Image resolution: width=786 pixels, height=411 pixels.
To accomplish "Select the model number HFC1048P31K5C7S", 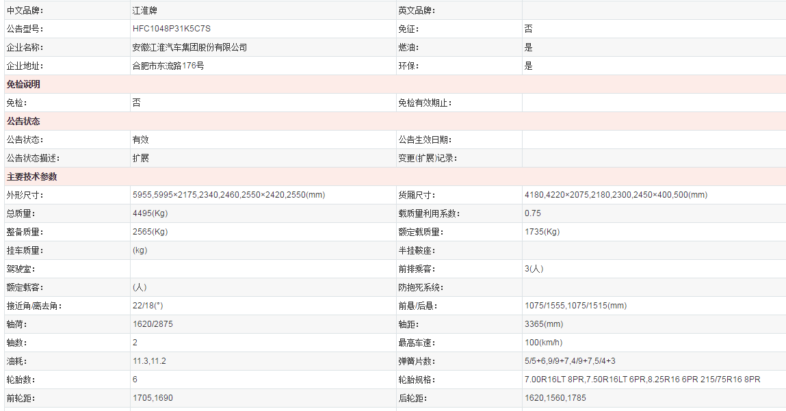I will [x=172, y=29].
